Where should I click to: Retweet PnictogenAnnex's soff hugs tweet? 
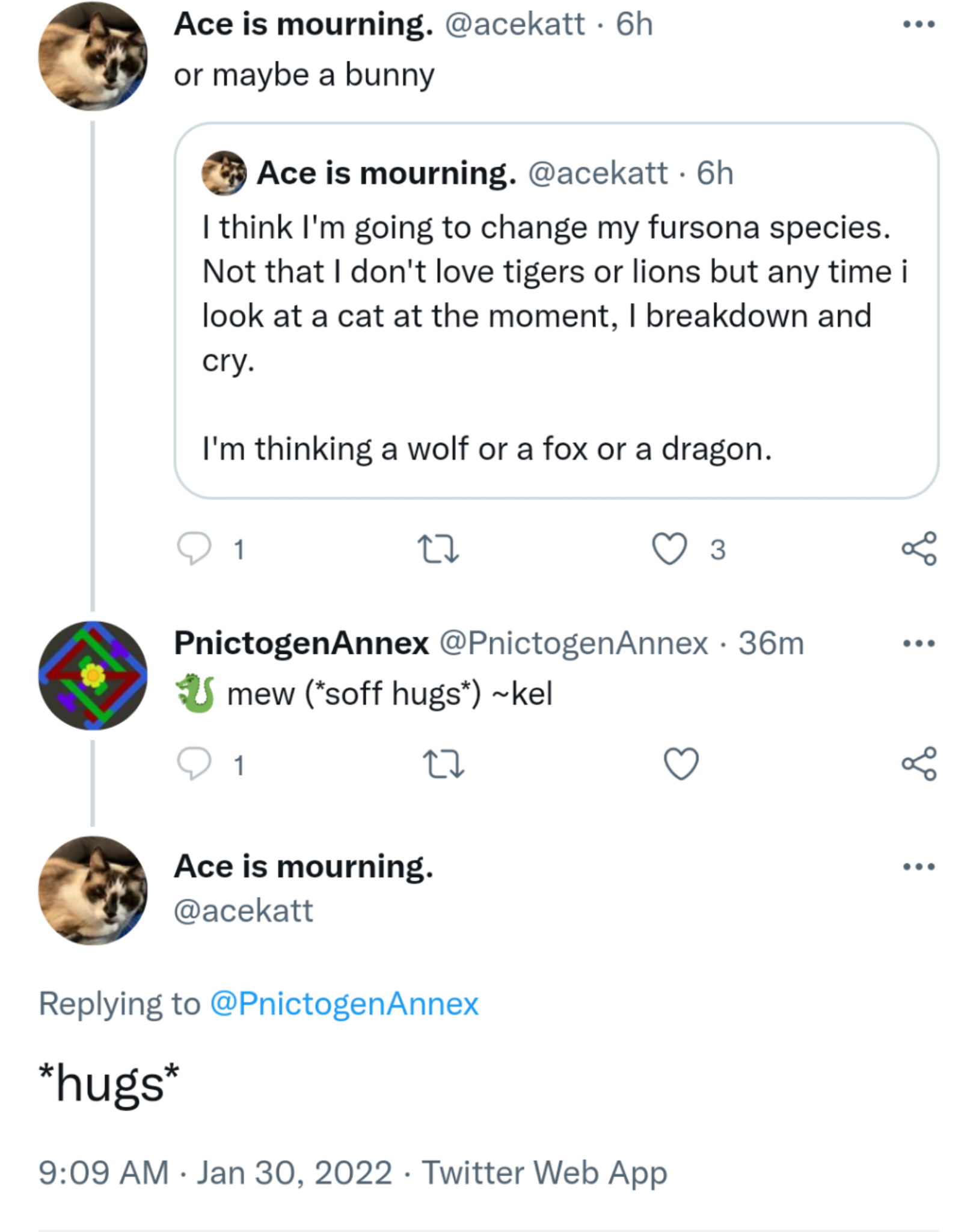(444, 765)
